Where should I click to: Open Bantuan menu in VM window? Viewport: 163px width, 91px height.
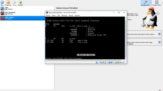click(77, 15)
